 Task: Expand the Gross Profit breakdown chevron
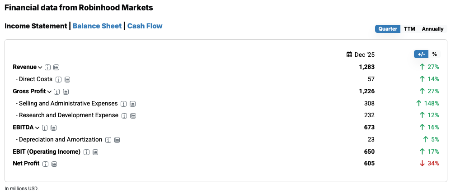point(50,92)
